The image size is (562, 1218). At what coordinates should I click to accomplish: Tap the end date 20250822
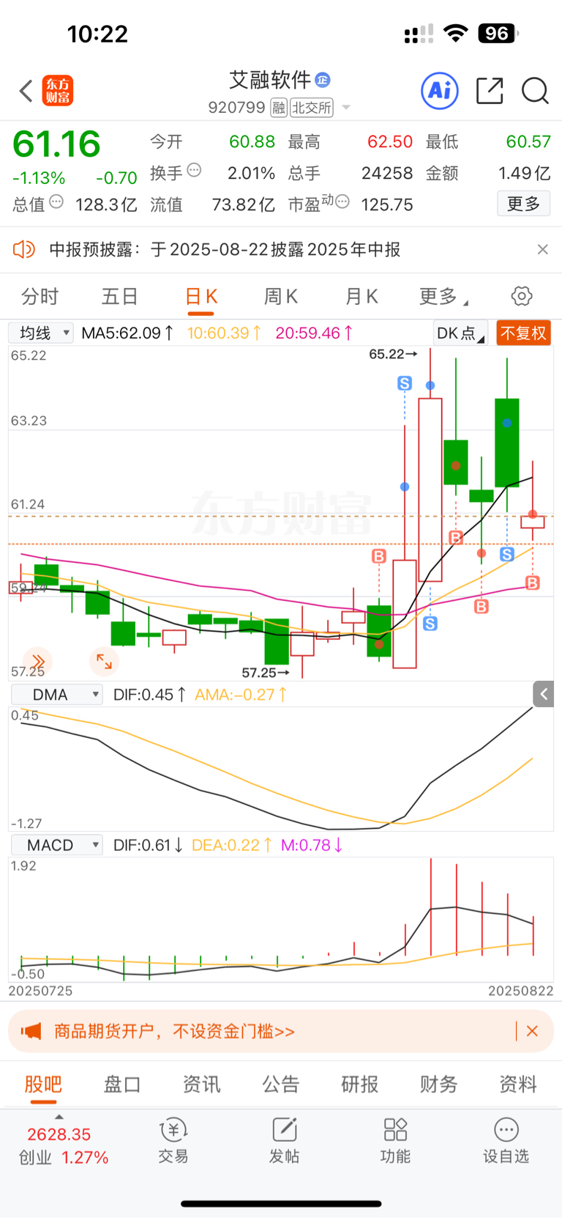pos(521,991)
